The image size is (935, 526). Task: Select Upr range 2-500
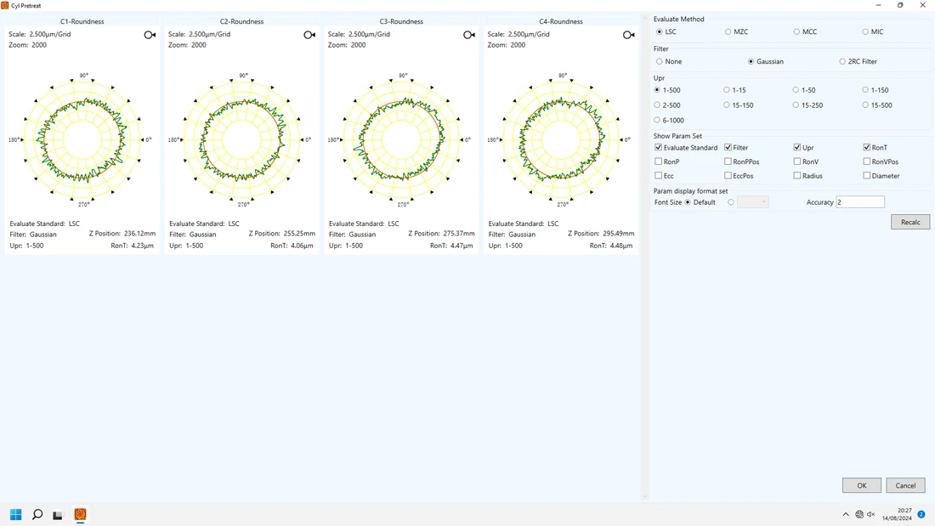(x=666, y=105)
